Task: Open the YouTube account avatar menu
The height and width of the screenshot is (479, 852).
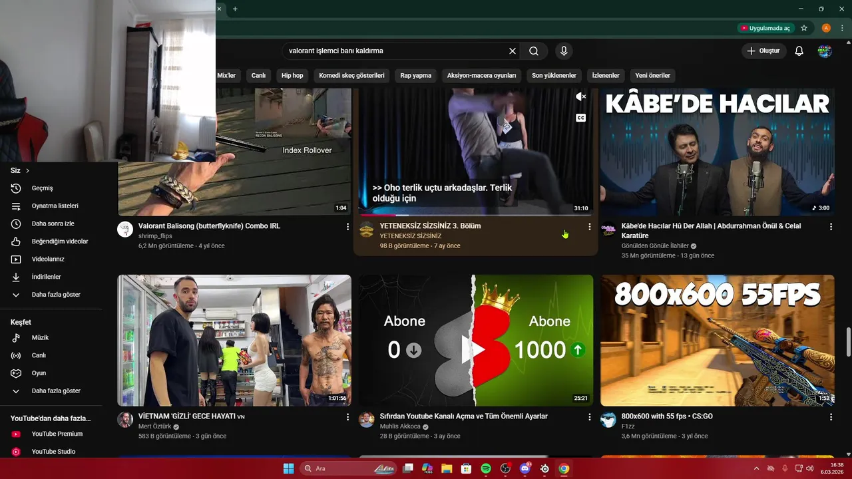Action: [825, 51]
